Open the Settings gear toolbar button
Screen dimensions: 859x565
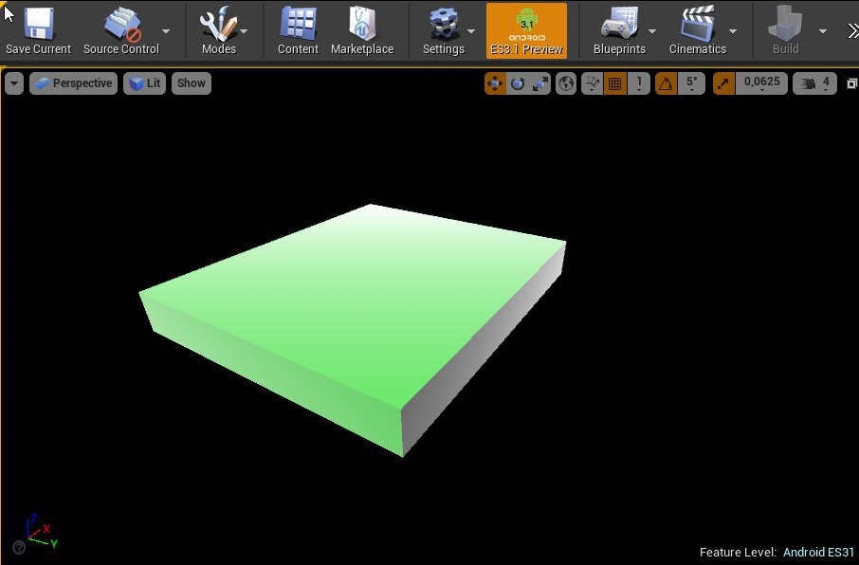[444, 30]
